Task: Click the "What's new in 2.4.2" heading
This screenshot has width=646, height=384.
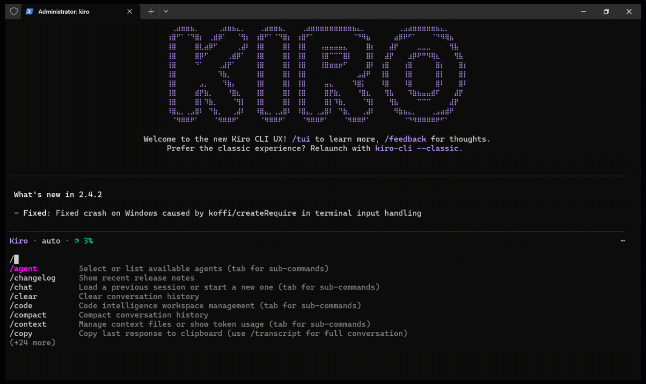Action: pos(58,194)
